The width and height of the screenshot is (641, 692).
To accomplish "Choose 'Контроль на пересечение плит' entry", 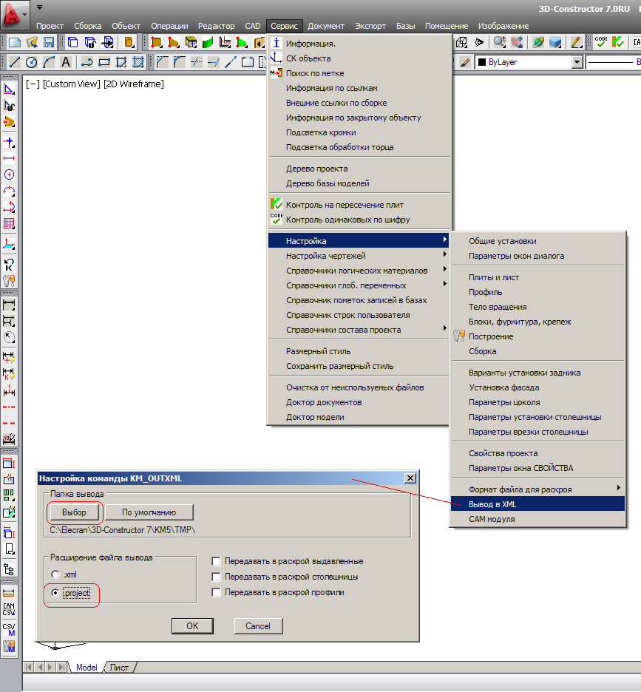I will pyautogui.click(x=359, y=205).
